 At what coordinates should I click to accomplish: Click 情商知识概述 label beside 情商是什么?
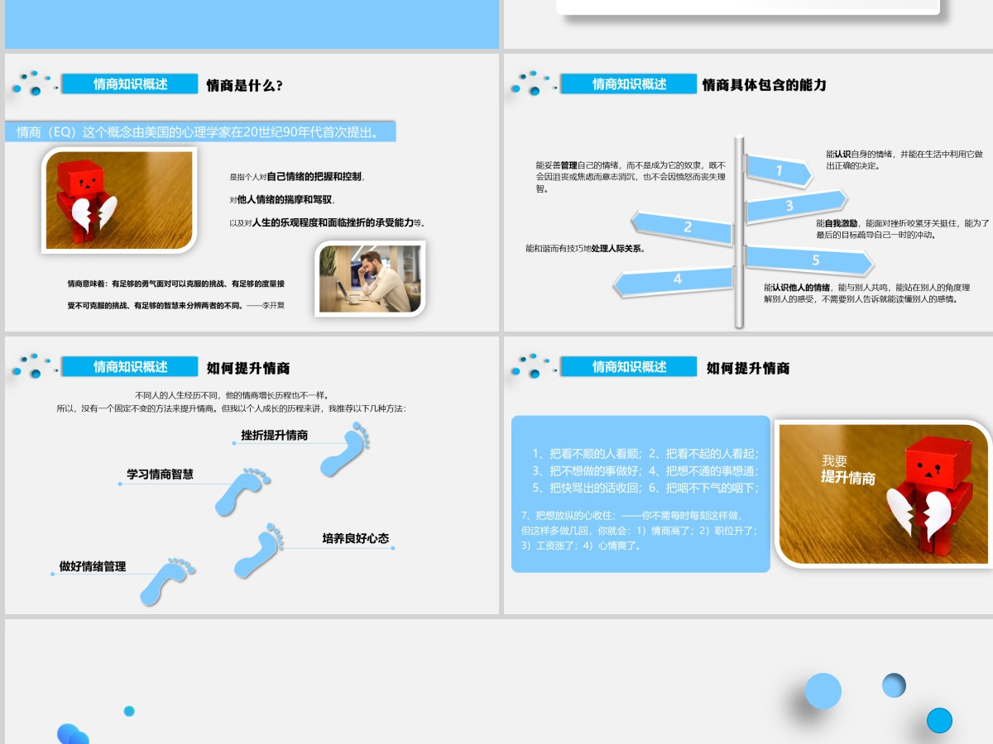131,84
